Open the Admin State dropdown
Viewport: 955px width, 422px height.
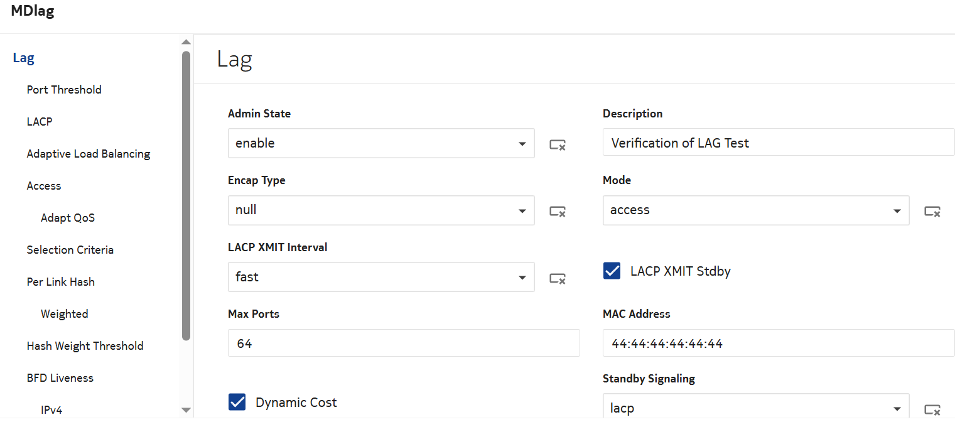tap(381, 143)
